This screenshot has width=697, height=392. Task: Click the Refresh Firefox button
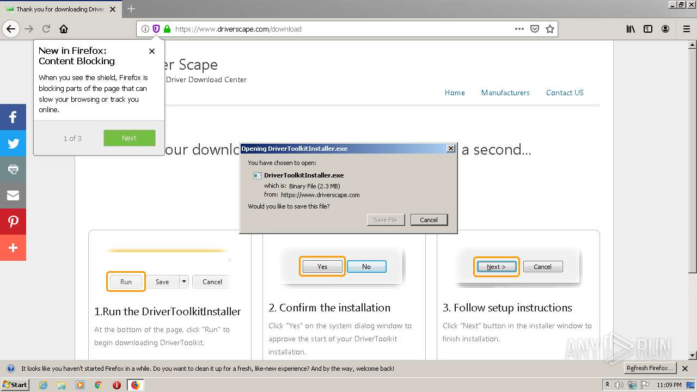(x=650, y=369)
